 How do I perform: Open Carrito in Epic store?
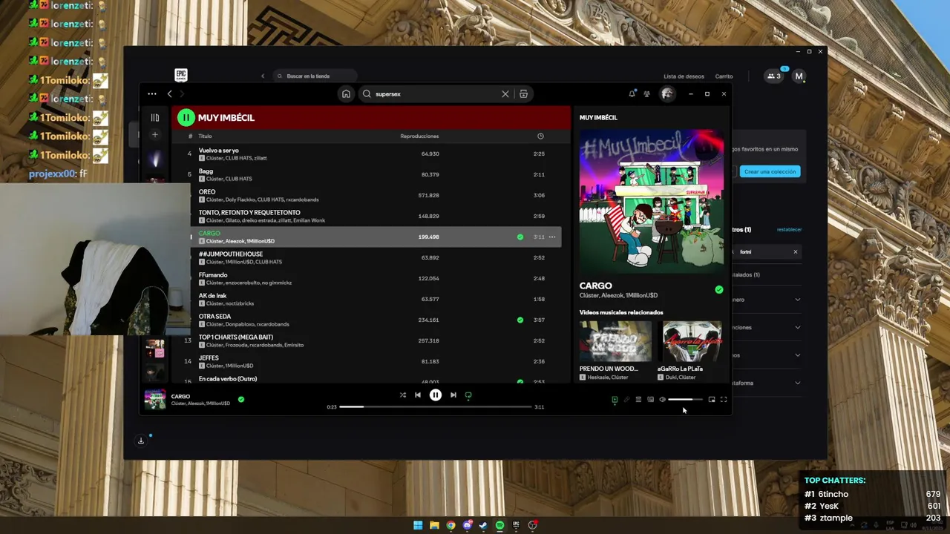tap(724, 76)
